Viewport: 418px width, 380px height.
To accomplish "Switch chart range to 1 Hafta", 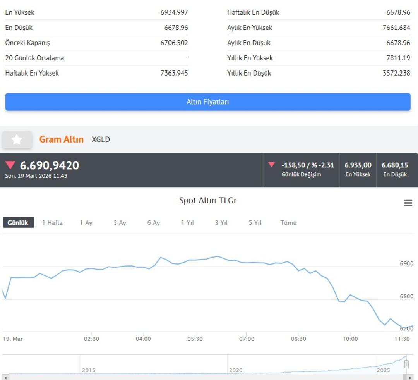I will [x=52, y=223].
